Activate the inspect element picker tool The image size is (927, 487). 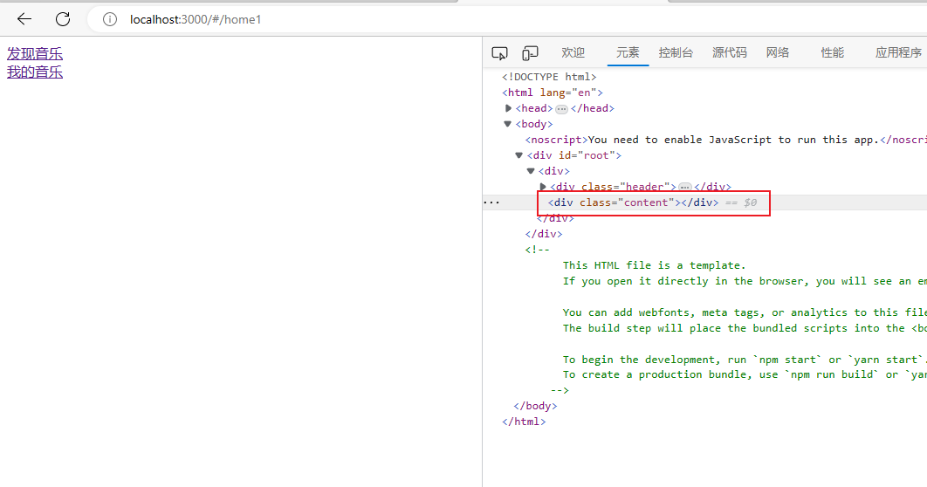tap(499, 53)
